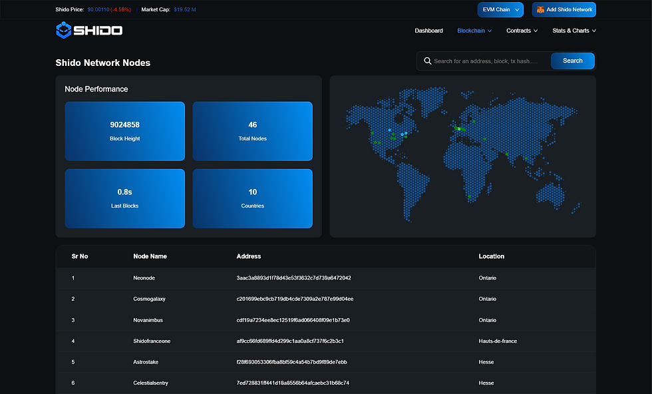Click the search magnifier icon

[427, 61]
